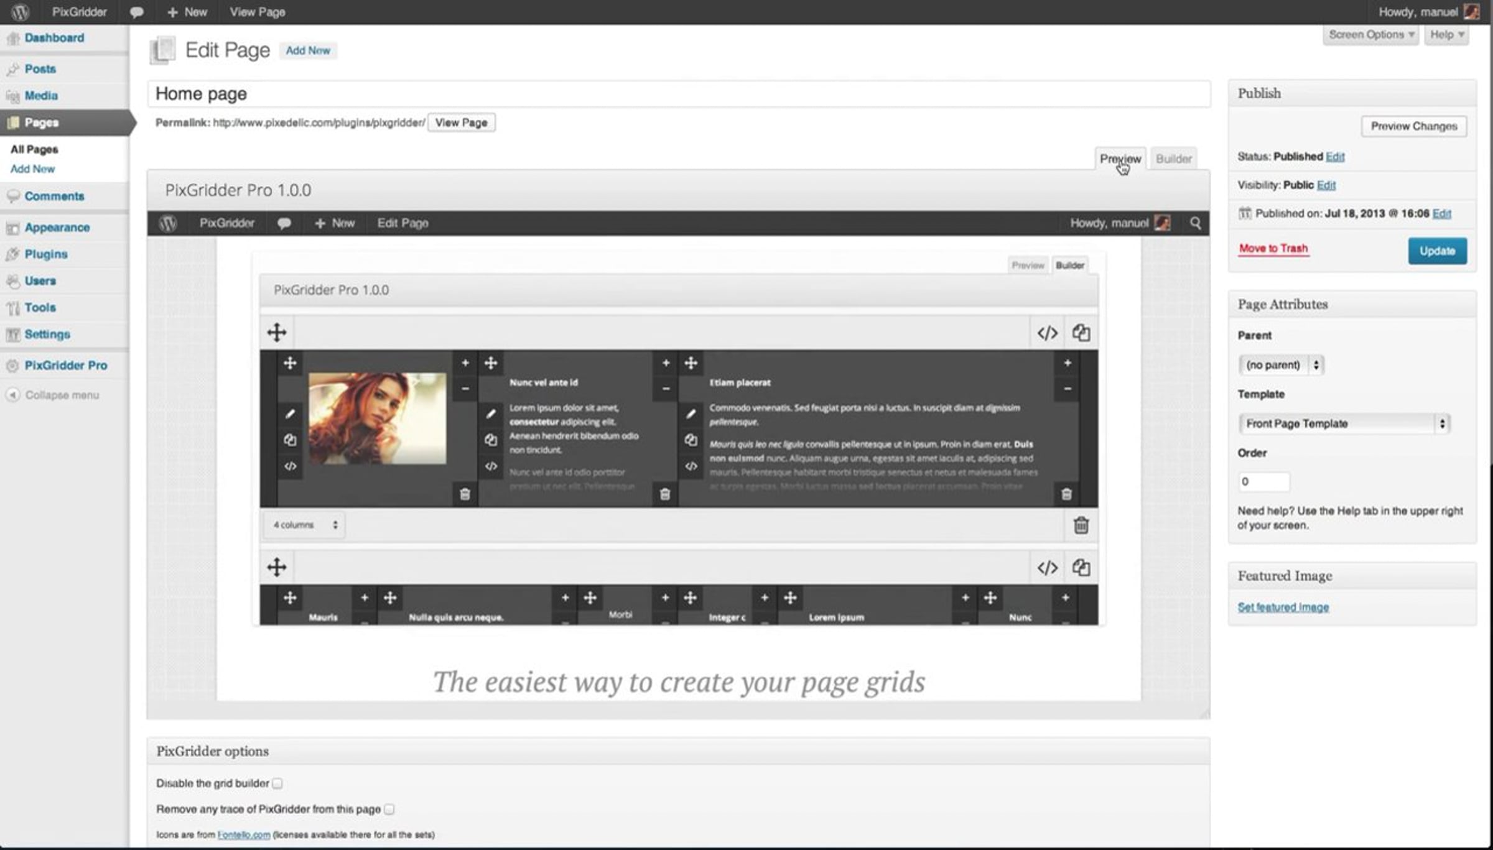
Task: Open code view icon of second grid row
Action: tap(1047, 568)
